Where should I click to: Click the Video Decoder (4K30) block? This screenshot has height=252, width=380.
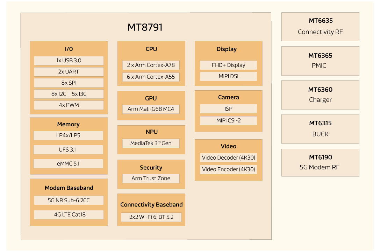(x=228, y=157)
